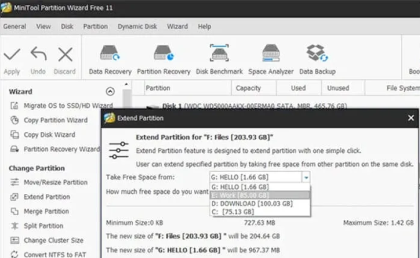Screen dimensions: 420x258
Task: Open the Partition menu
Action: click(x=95, y=27)
